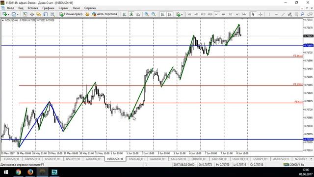Switch chart to line chart mode
The image size is (314, 177).
(138, 14)
